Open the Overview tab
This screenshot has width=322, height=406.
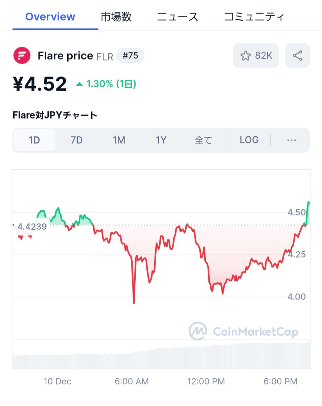point(50,17)
